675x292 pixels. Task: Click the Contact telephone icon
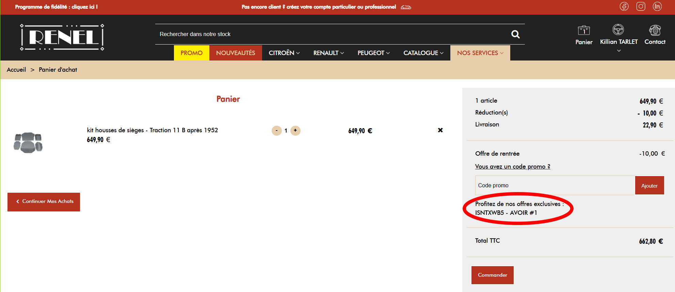coord(655,30)
